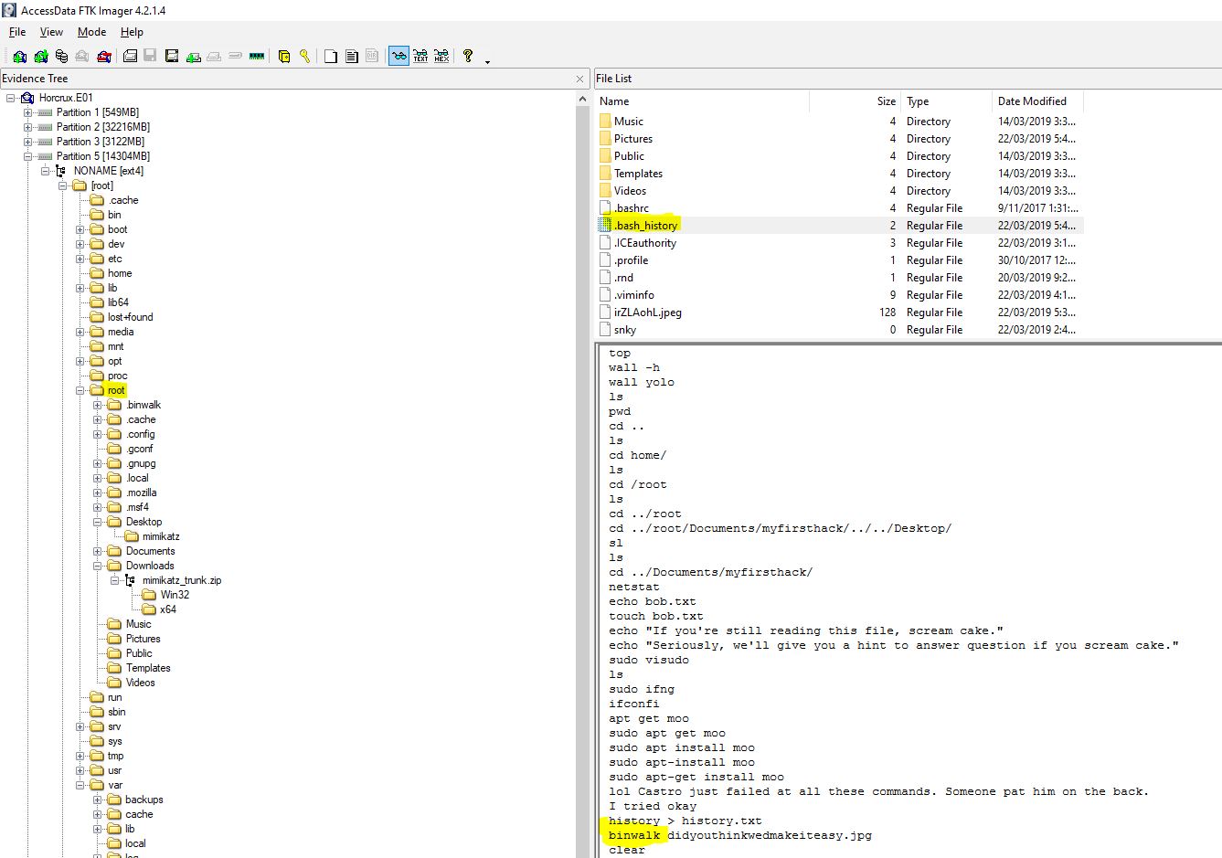Expand Partition 1 [549MB] node
This screenshot has width=1222, height=858.
tap(27, 112)
